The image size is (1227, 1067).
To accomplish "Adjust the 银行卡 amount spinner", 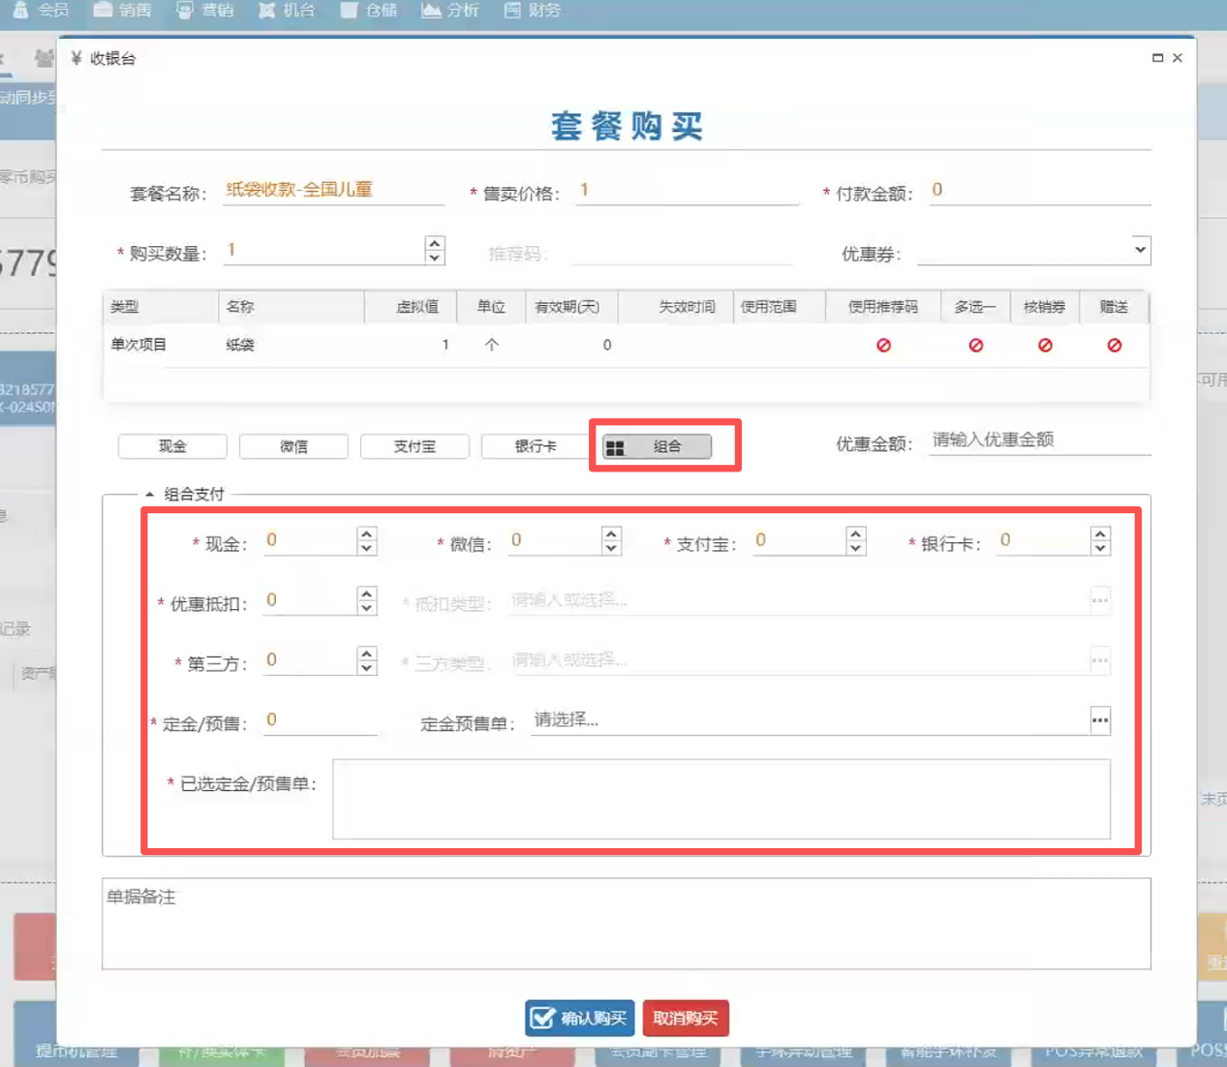I will pyautogui.click(x=1099, y=541).
